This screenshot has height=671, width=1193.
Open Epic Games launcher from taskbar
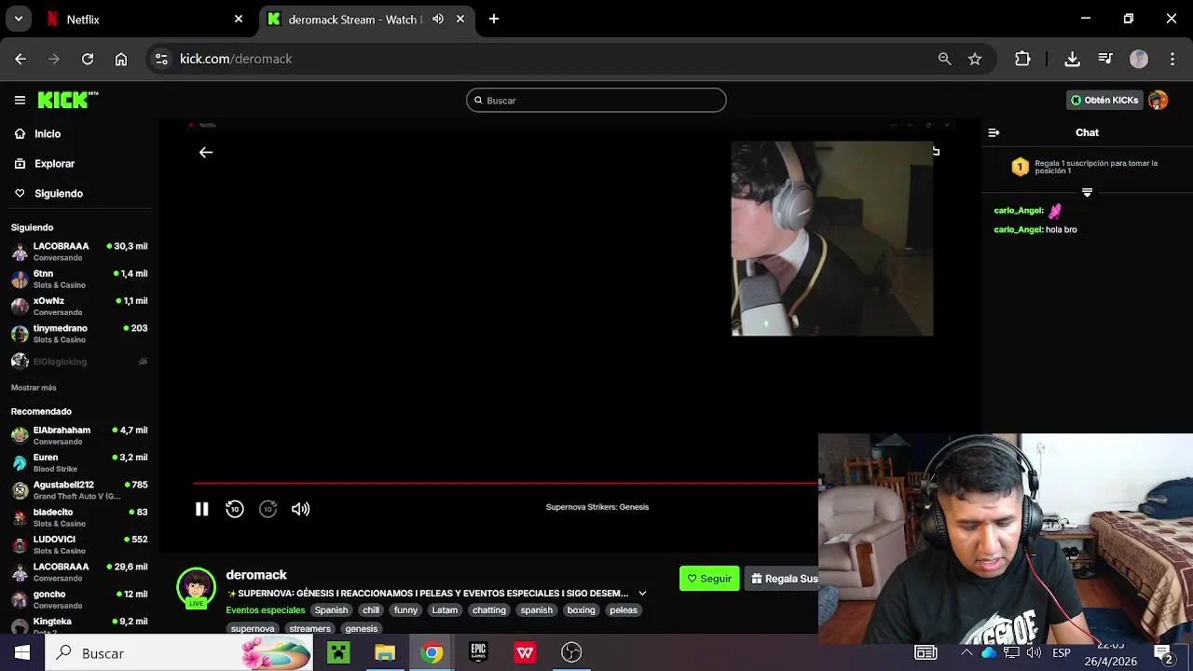(x=478, y=653)
